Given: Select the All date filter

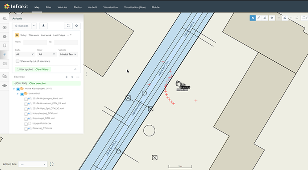Looking at the screenshot, I should click(17, 35).
